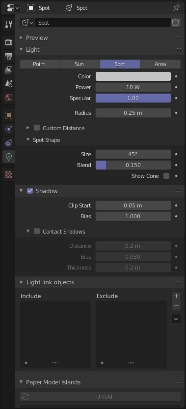This screenshot has height=409, width=186.
Task: Collapse the Light panel
Action: 21,49
